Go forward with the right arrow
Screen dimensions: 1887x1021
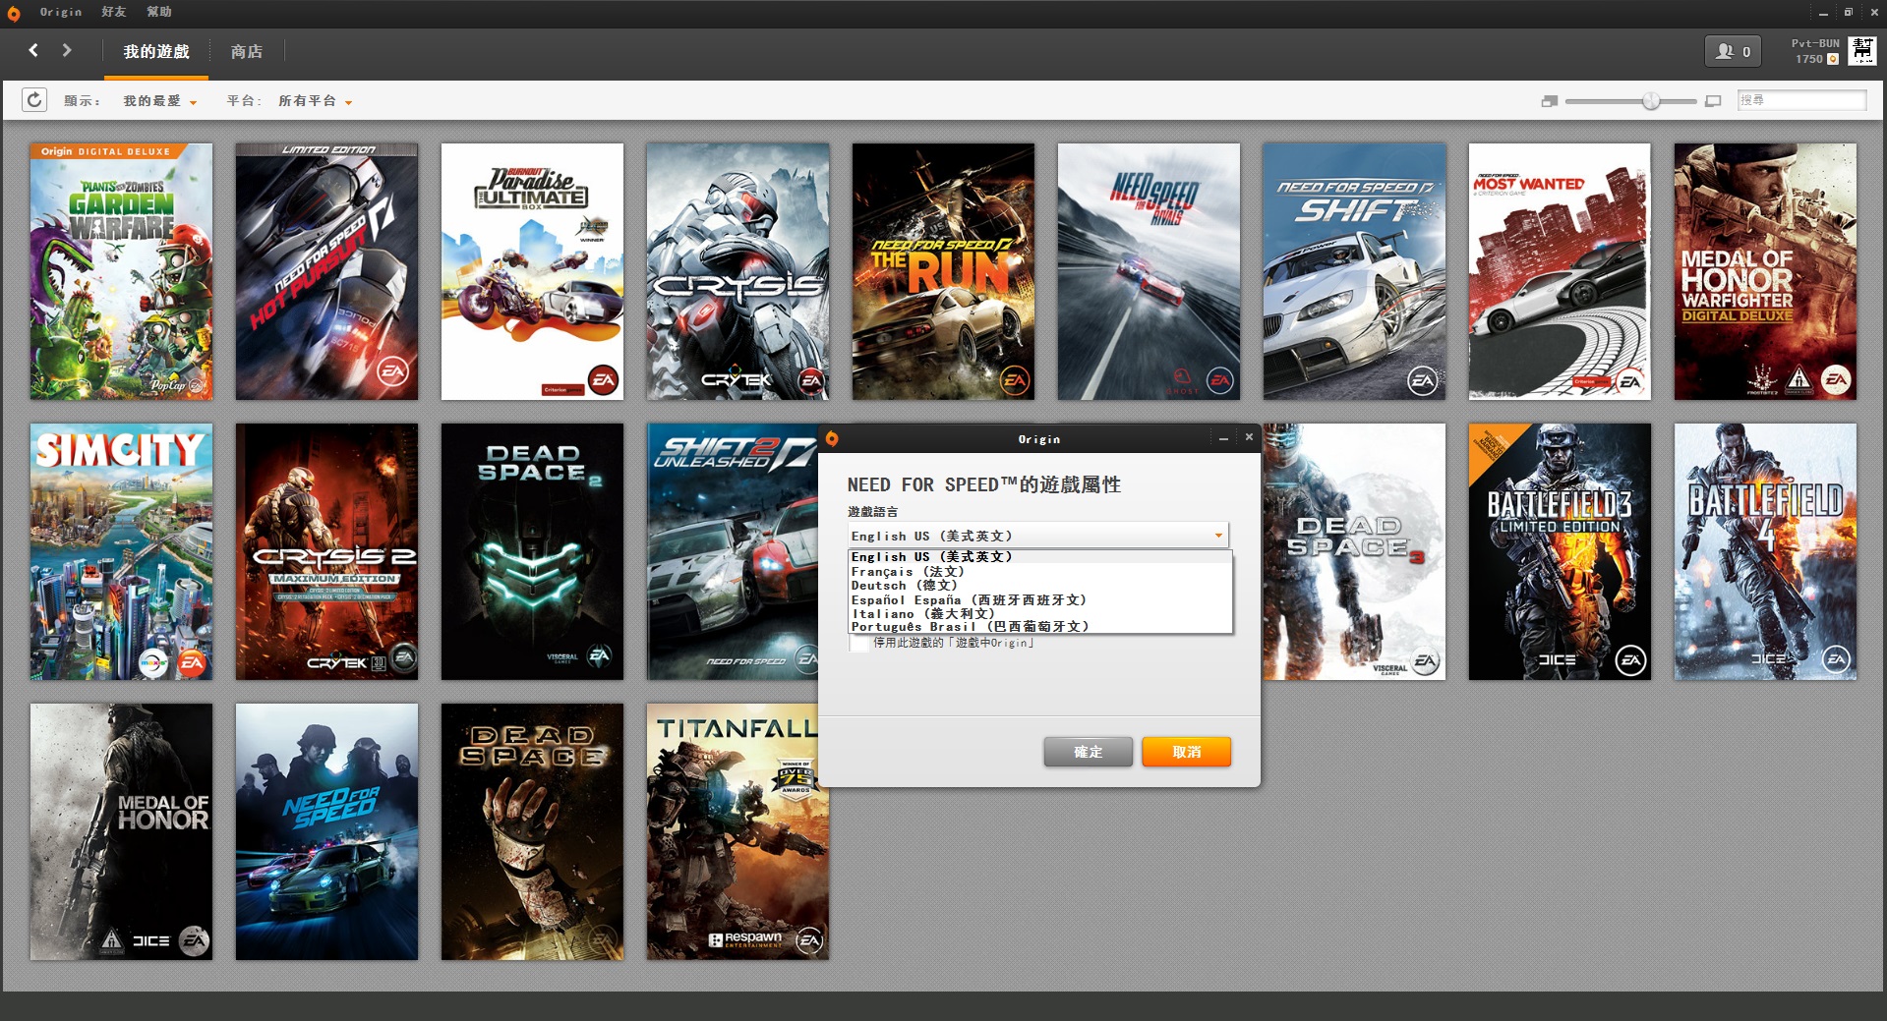[x=67, y=50]
